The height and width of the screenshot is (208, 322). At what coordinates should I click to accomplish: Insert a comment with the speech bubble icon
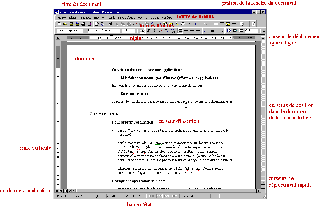(183, 24)
